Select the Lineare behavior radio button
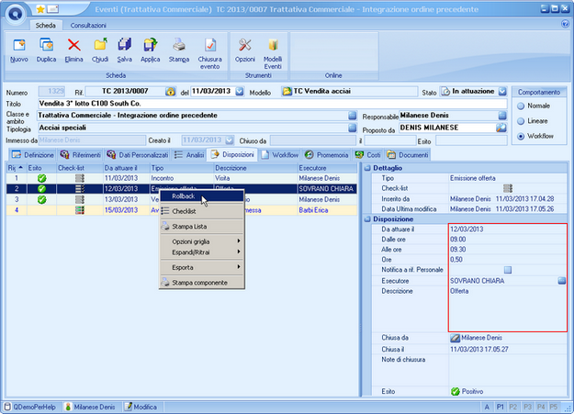Image resolution: width=574 pixels, height=414 pixels. tap(521, 121)
